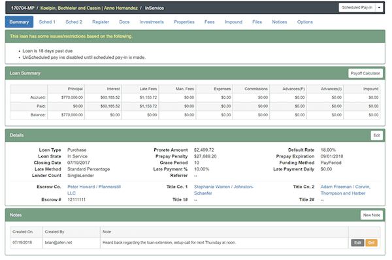Screen dimensions: 392x260
Task: Show the Files tab
Action: click(257, 22)
